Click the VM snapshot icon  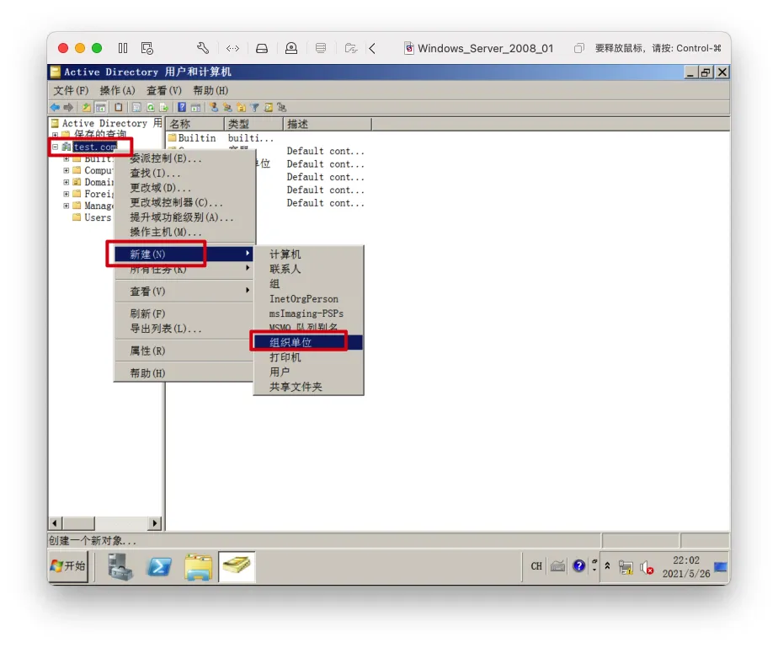(x=147, y=48)
